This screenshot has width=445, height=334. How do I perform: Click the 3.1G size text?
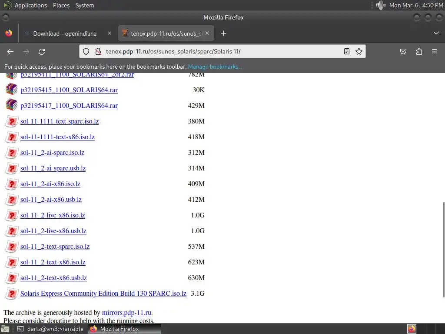pyautogui.click(x=198, y=294)
